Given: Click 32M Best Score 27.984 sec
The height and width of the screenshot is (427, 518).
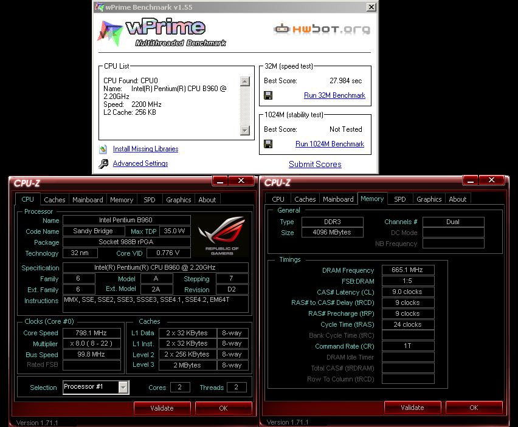Looking at the screenshot, I should [x=345, y=81].
